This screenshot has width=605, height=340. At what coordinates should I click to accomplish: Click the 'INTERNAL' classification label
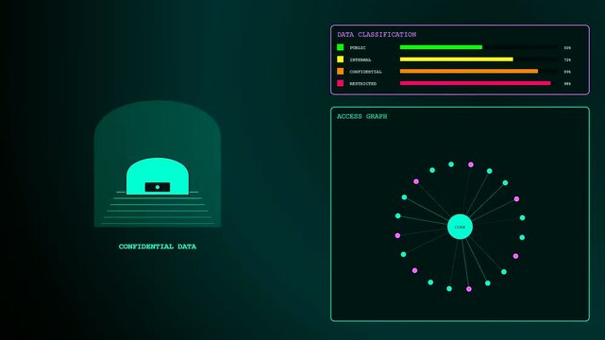pyautogui.click(x=361, y=59)
